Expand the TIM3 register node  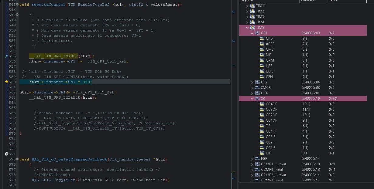click(x=247, y=17)
